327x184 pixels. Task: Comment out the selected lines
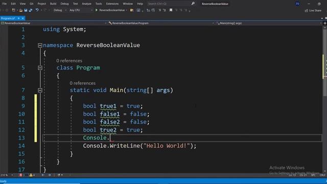(160, 10)
